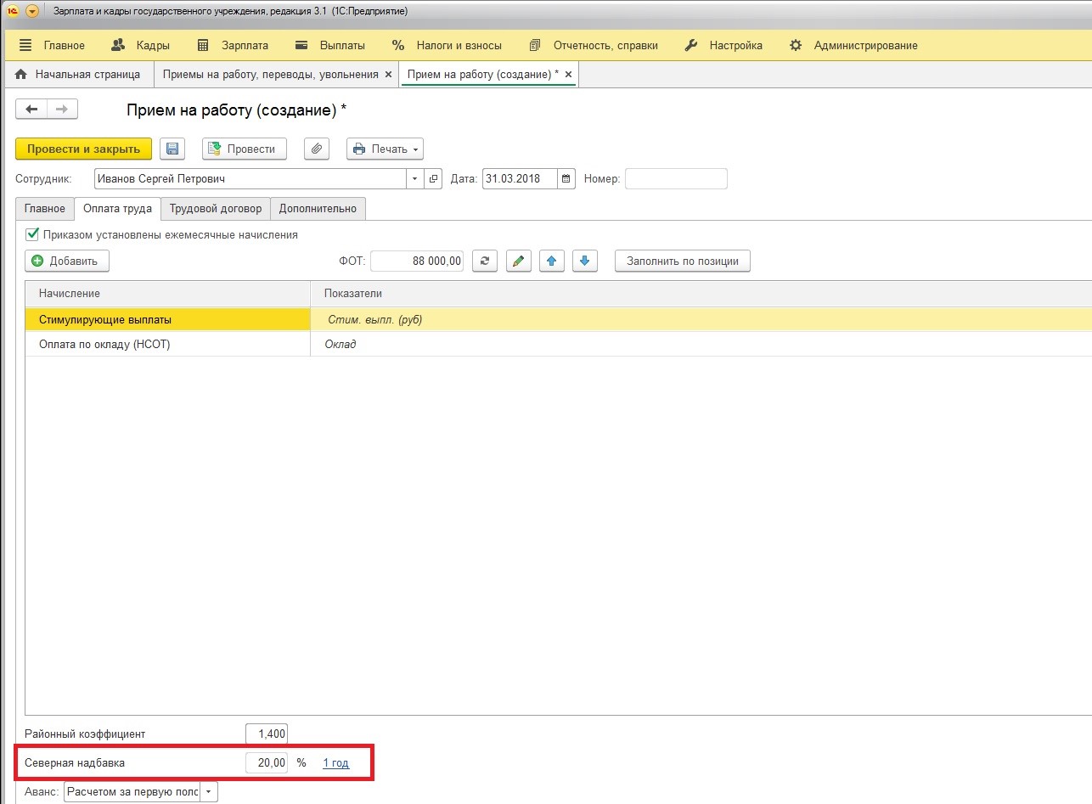
Task: Click the Сотрудник field with Иванов Сергей Петрович
Action: click(250, 179)
